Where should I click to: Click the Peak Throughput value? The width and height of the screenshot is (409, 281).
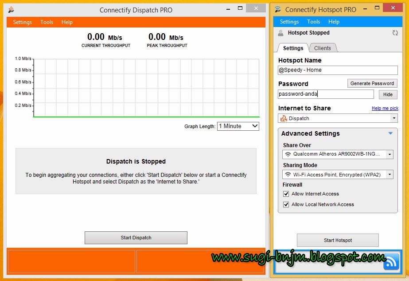(x=166, y=37)
